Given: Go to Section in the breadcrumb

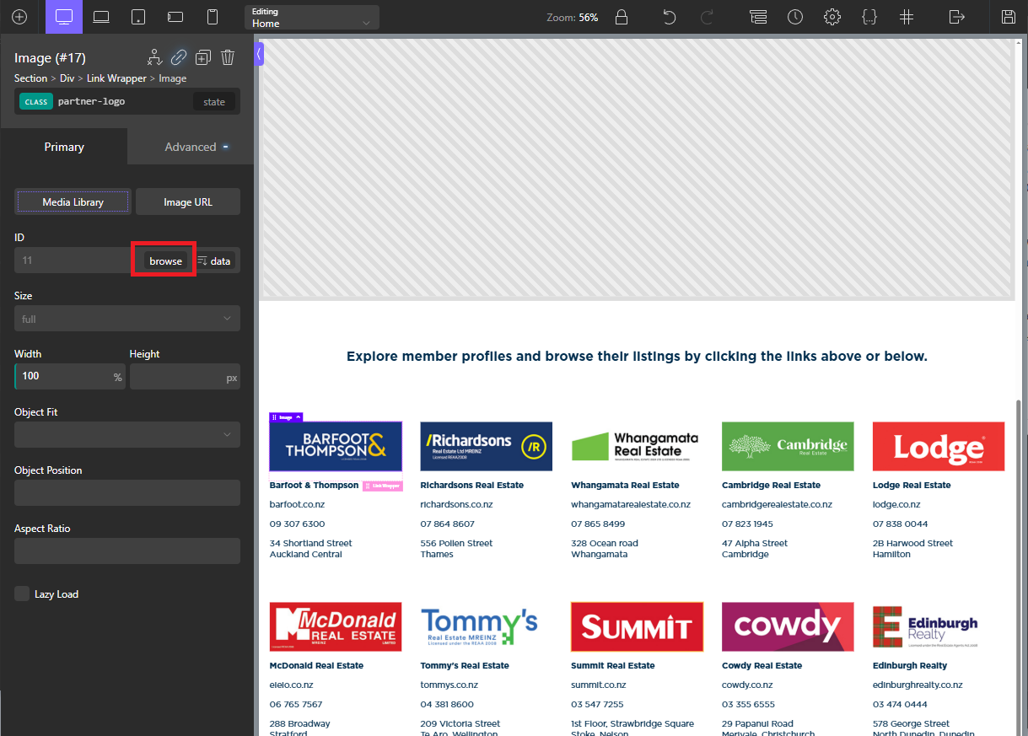Looking at the screenshot, I should 31,78.
